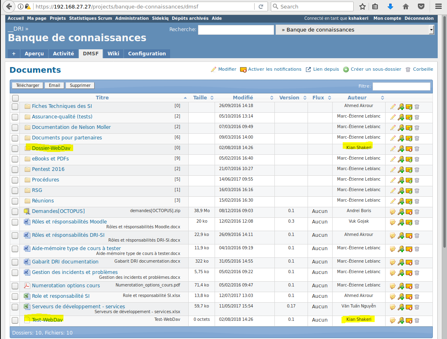Check the select-all checkbox in table header
This screenshot has height=339, width=447.
15,98
